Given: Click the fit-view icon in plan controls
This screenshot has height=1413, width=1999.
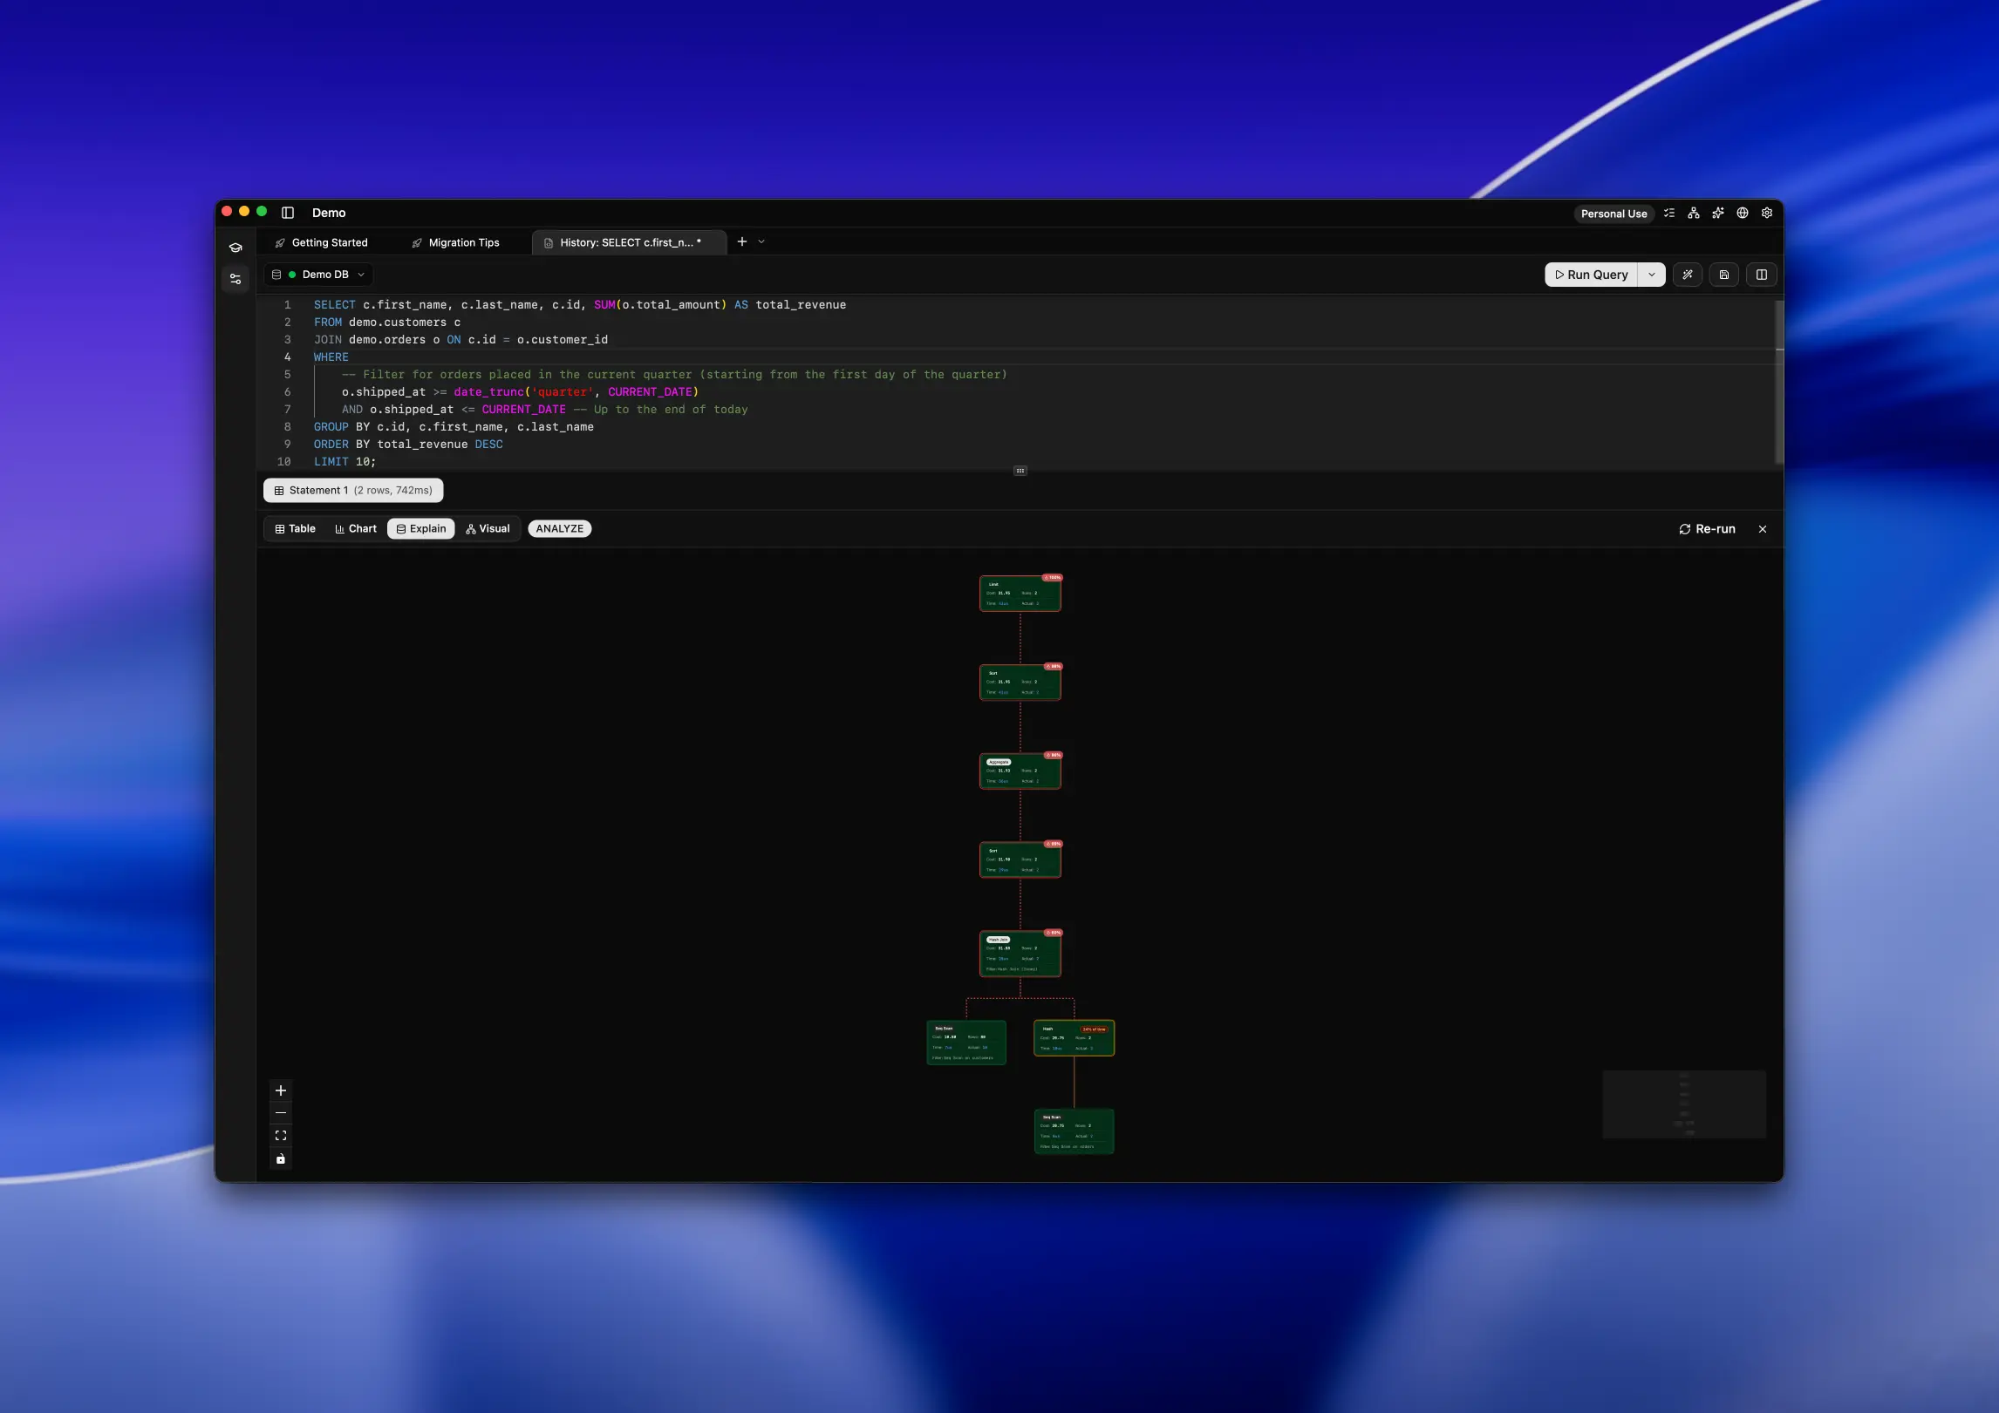Looking at the screenshot, I should click(x=281, y=1136).
